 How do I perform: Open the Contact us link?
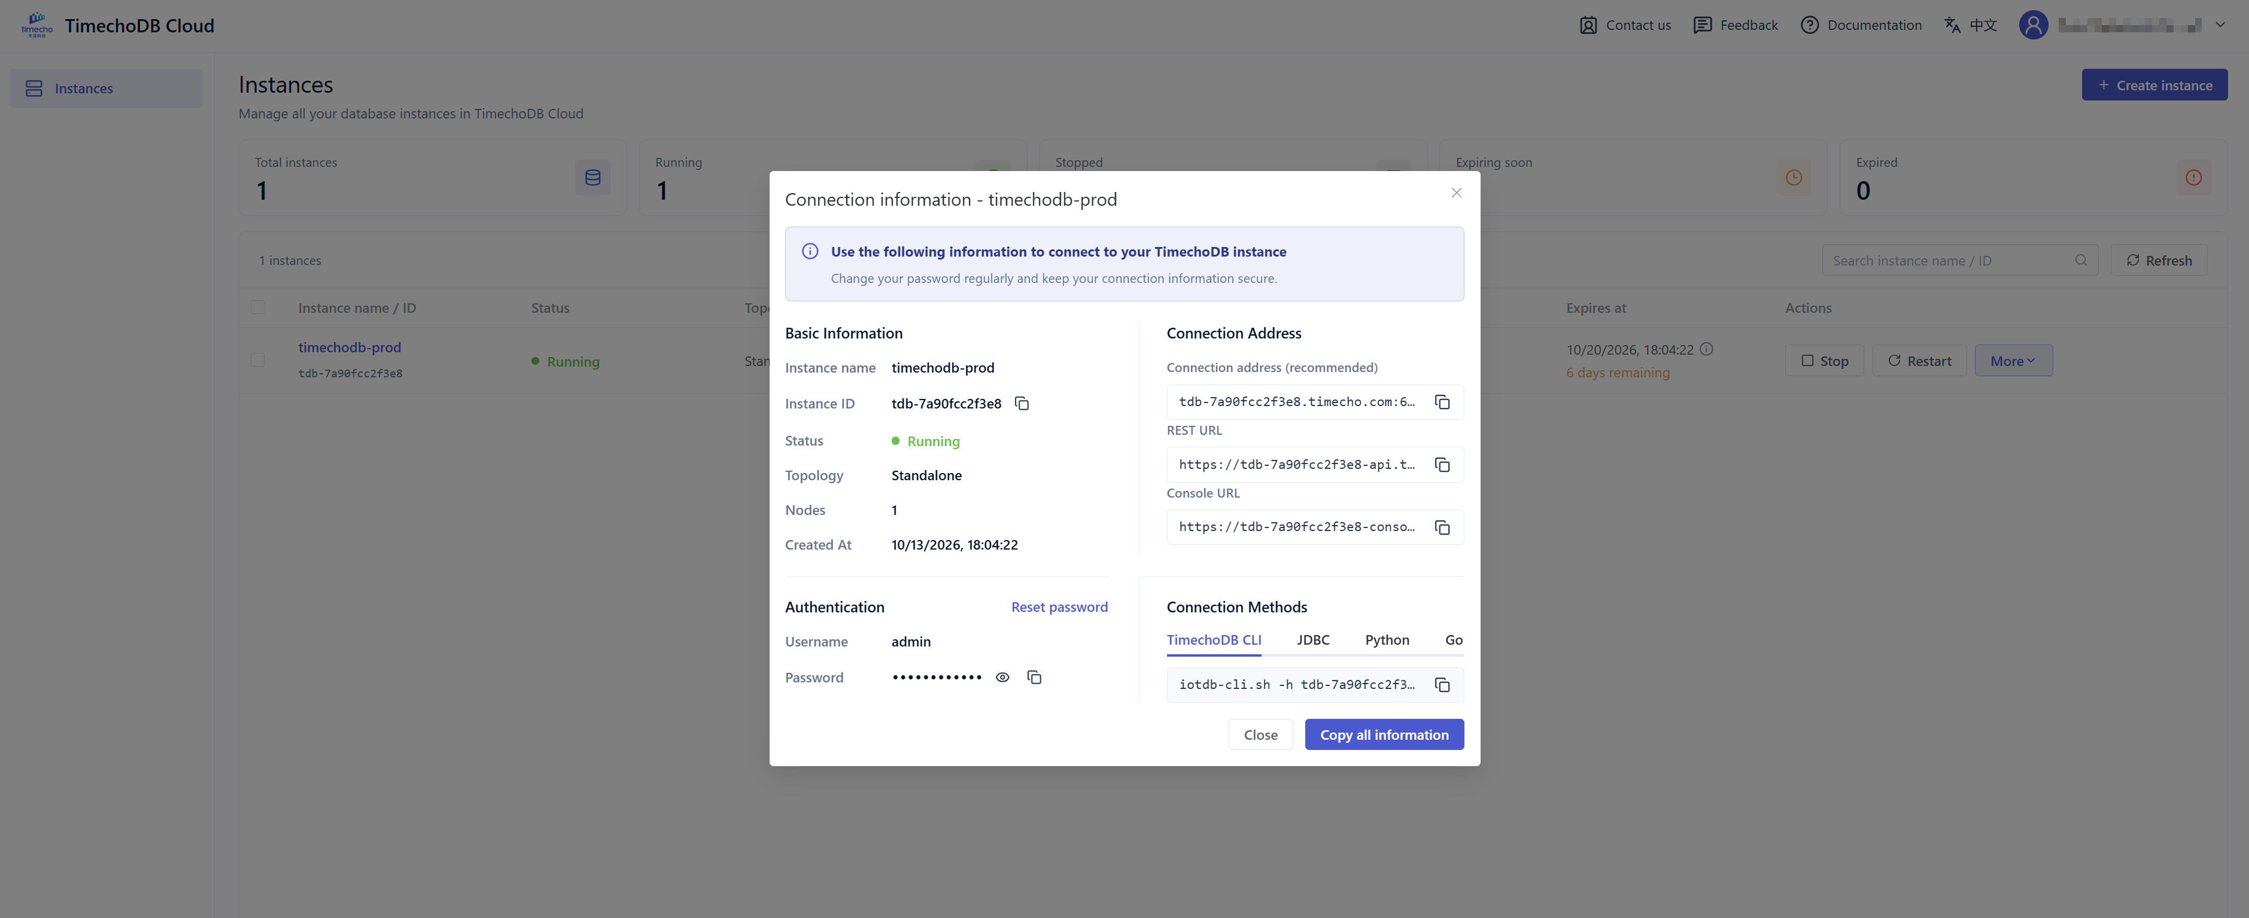pos(1625,25)
